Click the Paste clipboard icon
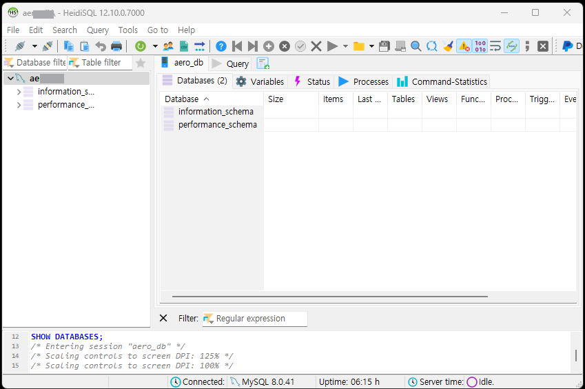 (x=85, y=46)
